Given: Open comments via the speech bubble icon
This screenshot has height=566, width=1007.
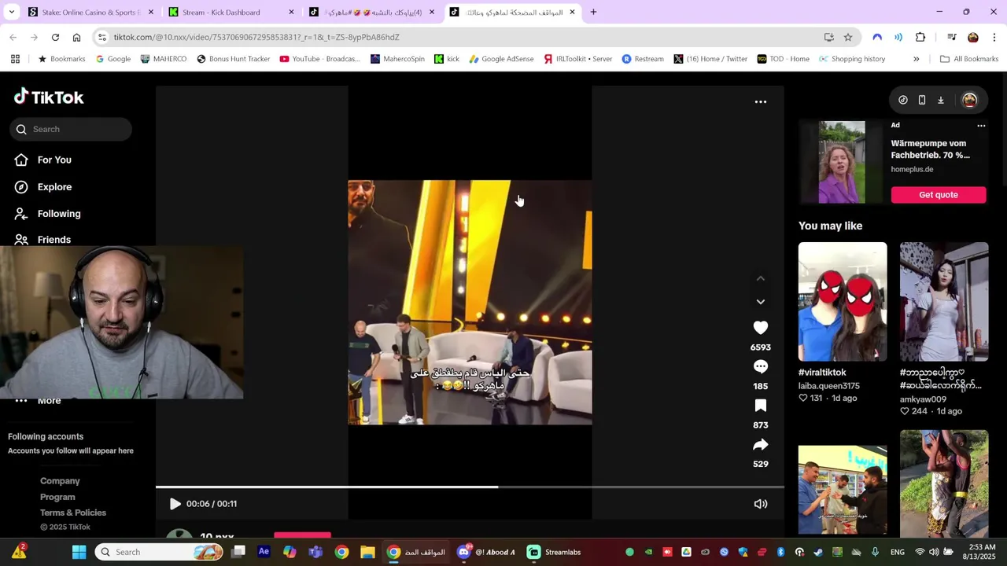Looking at the screenshot, I should pos(760,366).
